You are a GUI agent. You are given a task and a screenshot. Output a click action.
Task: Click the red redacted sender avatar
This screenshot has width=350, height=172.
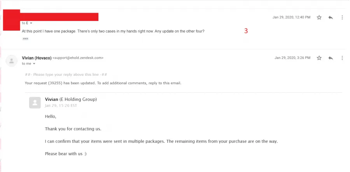point(12,20)
